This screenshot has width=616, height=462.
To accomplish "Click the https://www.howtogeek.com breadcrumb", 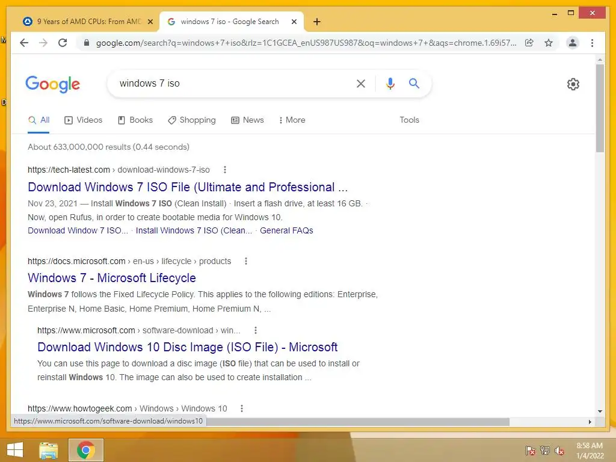I will (80, 408).
